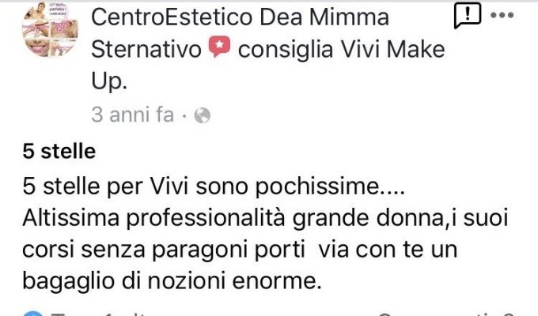Image resolution: width=538 pixels, height=316 pixels.
Task: Open the CentroEstetico profile picture
Action: [50, 30]
